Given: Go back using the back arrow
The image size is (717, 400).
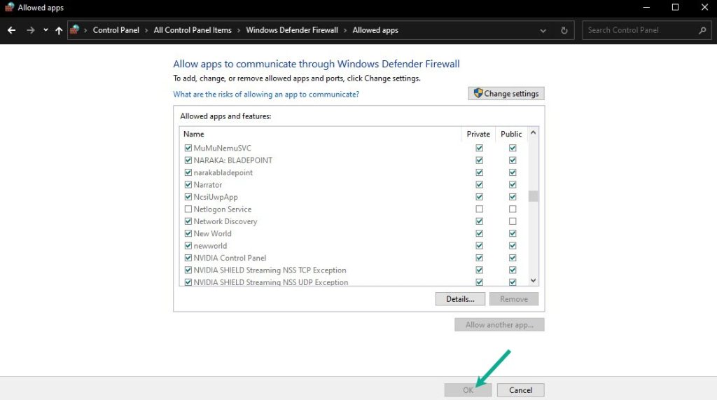Looking at the screenshot, I should point(11,30).
